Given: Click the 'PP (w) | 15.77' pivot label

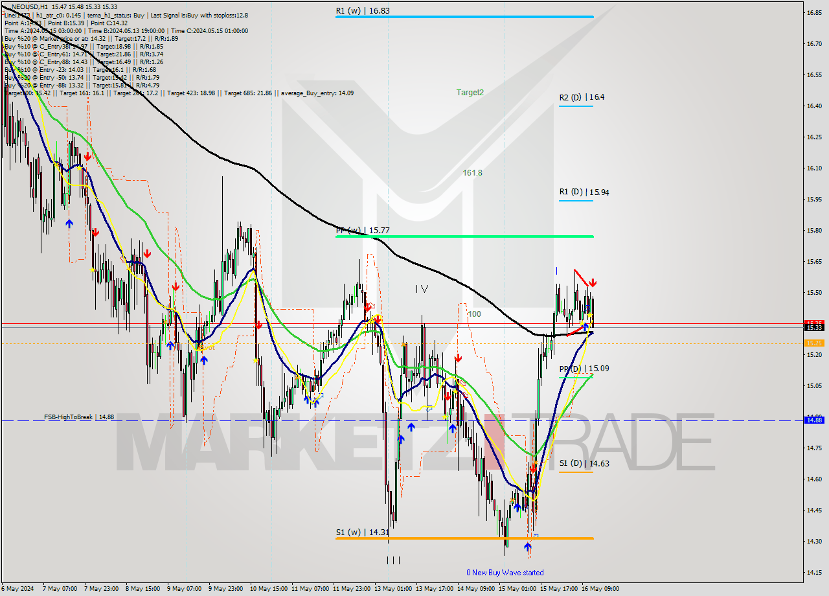Looking at the screenshot, I should click(363, 230).
